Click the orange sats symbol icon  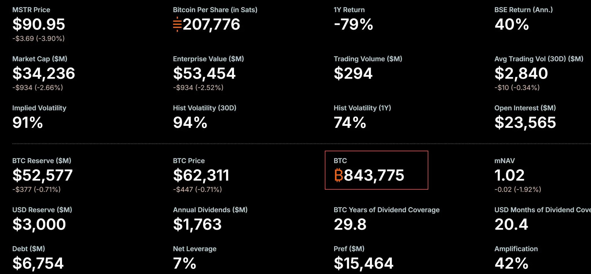coord(177,24)
